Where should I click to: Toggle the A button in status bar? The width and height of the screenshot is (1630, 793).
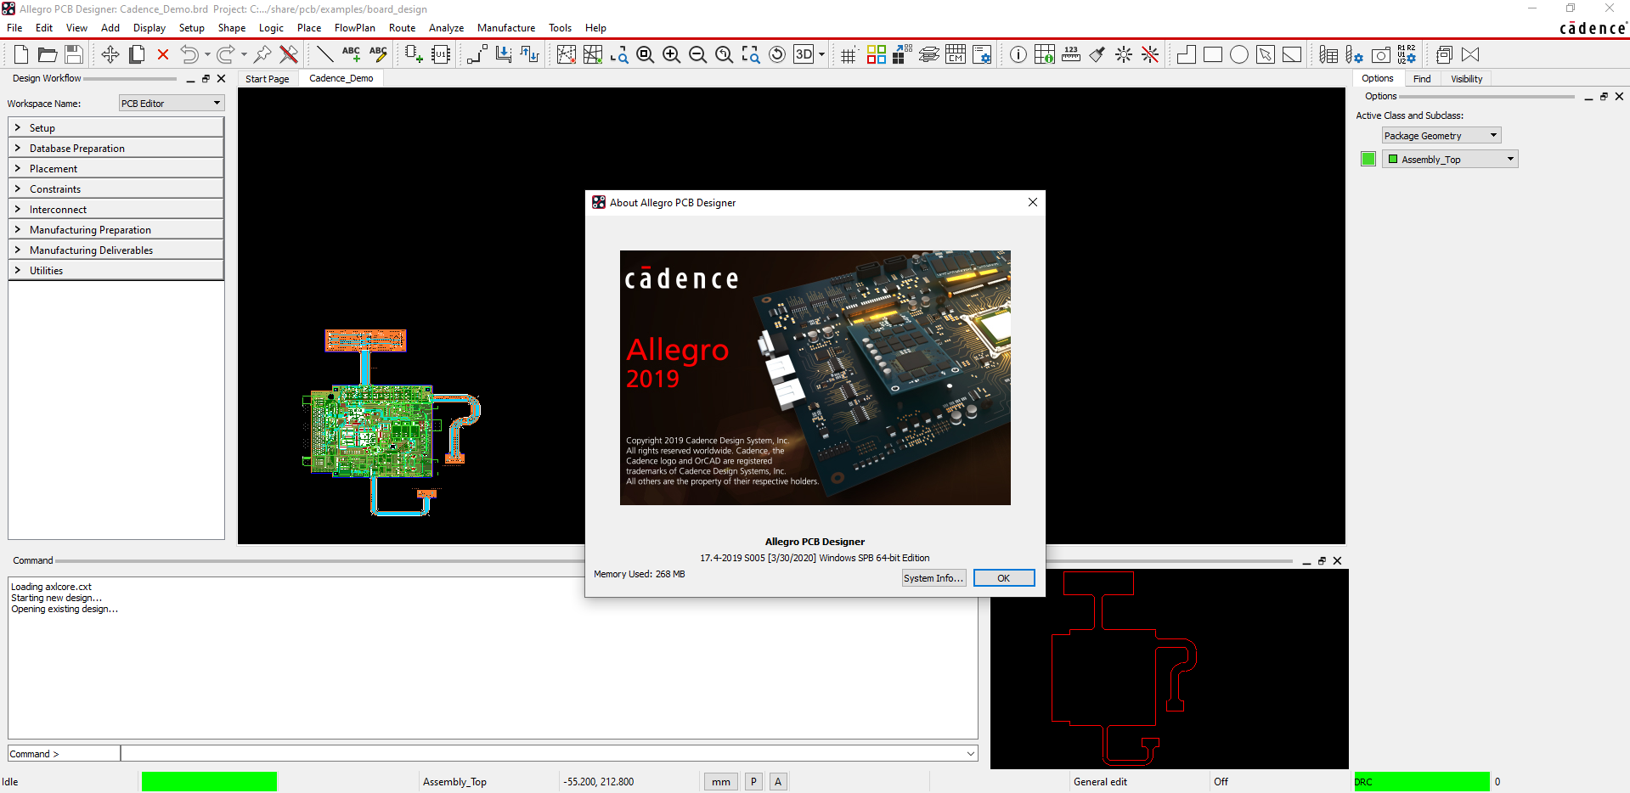pyautogui.click(x=778, y=782)
